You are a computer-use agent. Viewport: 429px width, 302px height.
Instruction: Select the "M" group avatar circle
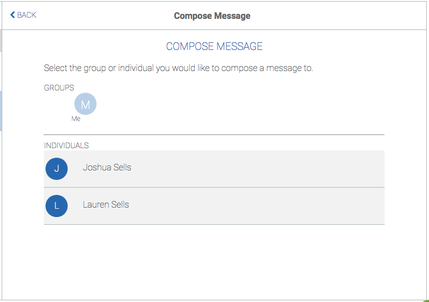[x=85, y=104]
